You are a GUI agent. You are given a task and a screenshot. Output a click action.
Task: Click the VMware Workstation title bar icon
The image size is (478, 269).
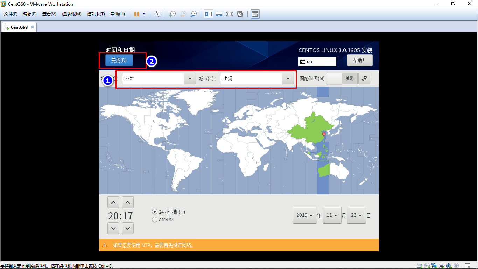(3, 4)
